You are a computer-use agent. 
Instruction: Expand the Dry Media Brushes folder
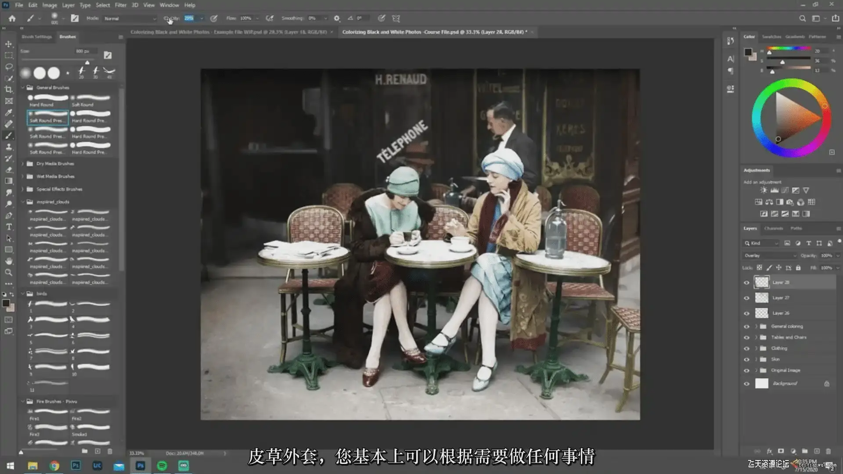[x=23, y=164]
